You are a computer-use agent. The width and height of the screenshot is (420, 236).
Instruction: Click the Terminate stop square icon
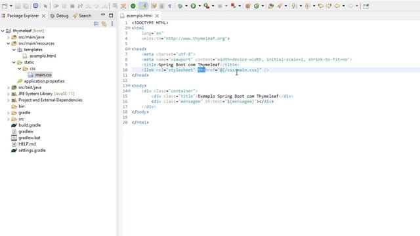click(72, 6)
